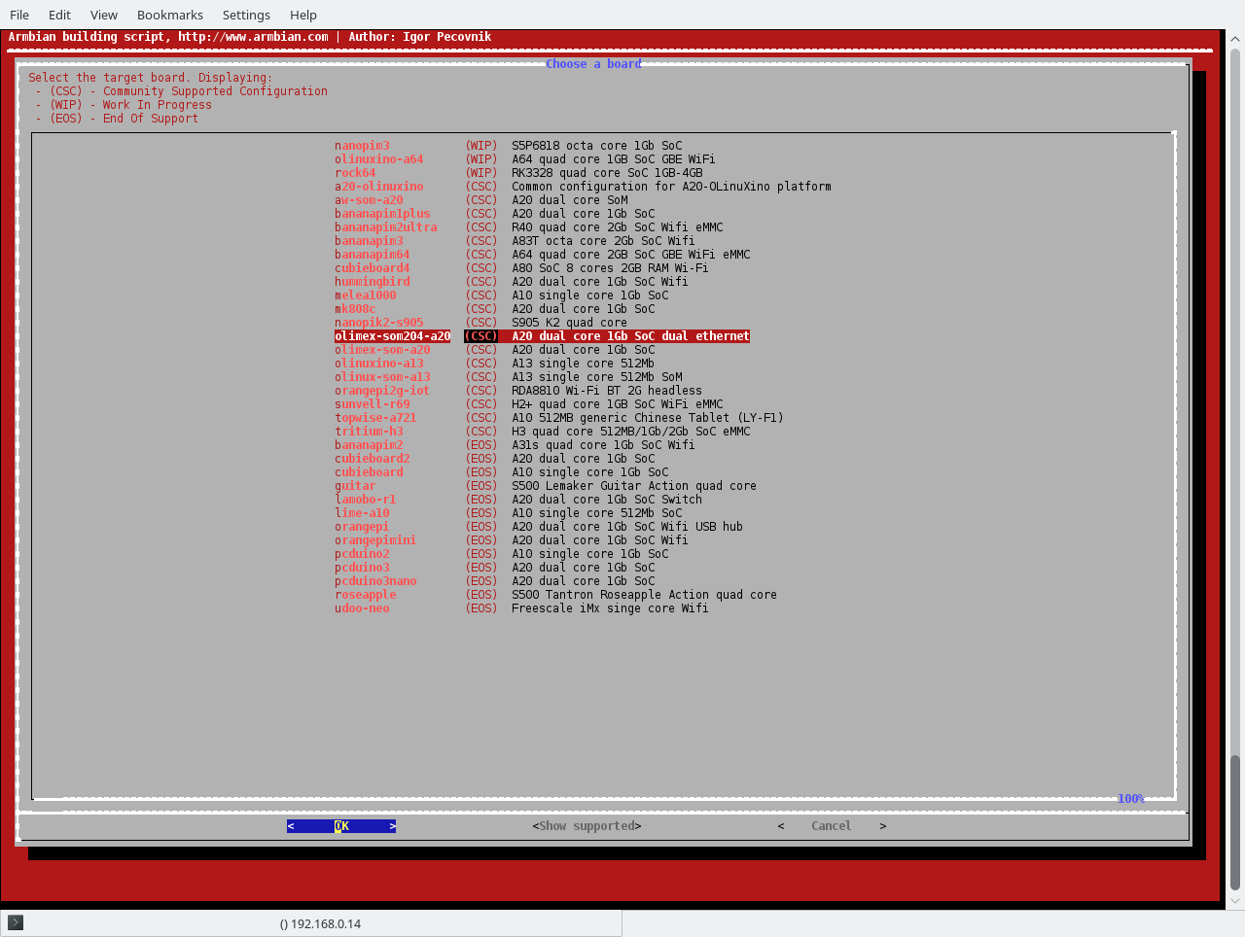Click the scrollbar down arrow
1245x937 pixels.
click(x=1235, y=901)
